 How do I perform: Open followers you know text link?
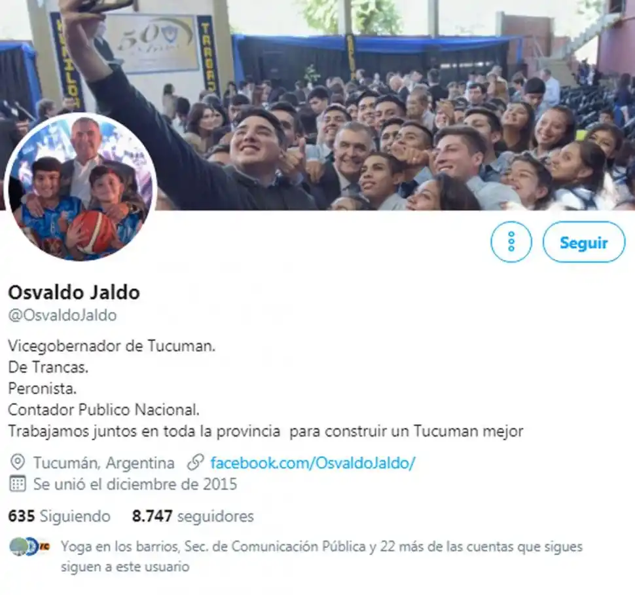pos(321,556)
